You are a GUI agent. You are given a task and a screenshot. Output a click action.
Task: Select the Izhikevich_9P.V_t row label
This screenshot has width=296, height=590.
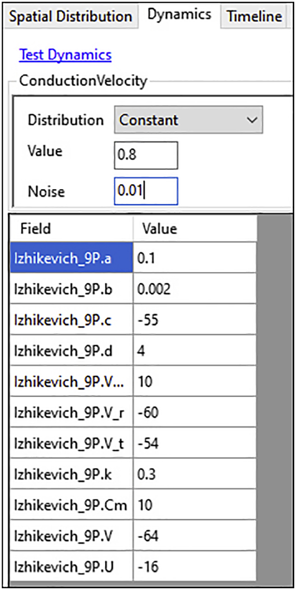coord(71,443)
